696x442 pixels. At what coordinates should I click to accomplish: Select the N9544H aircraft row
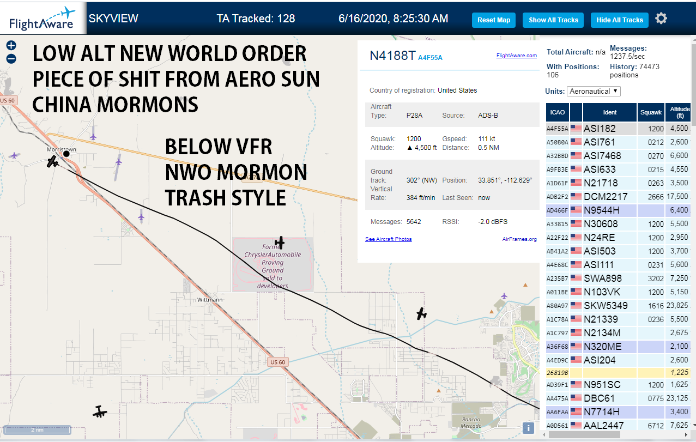coord(619,210)
